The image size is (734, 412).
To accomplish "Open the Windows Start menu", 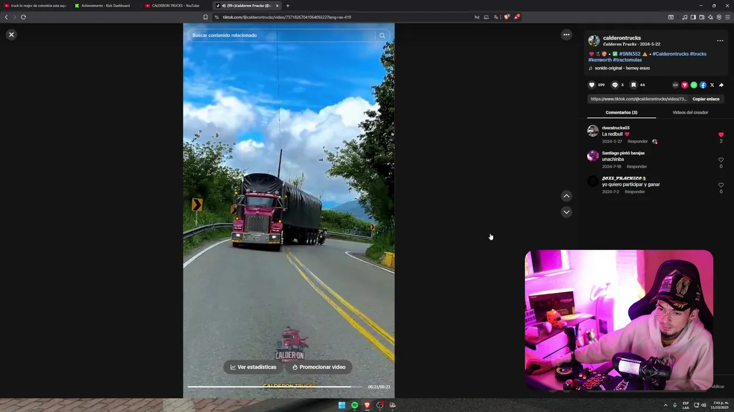I will pos(342,405).
